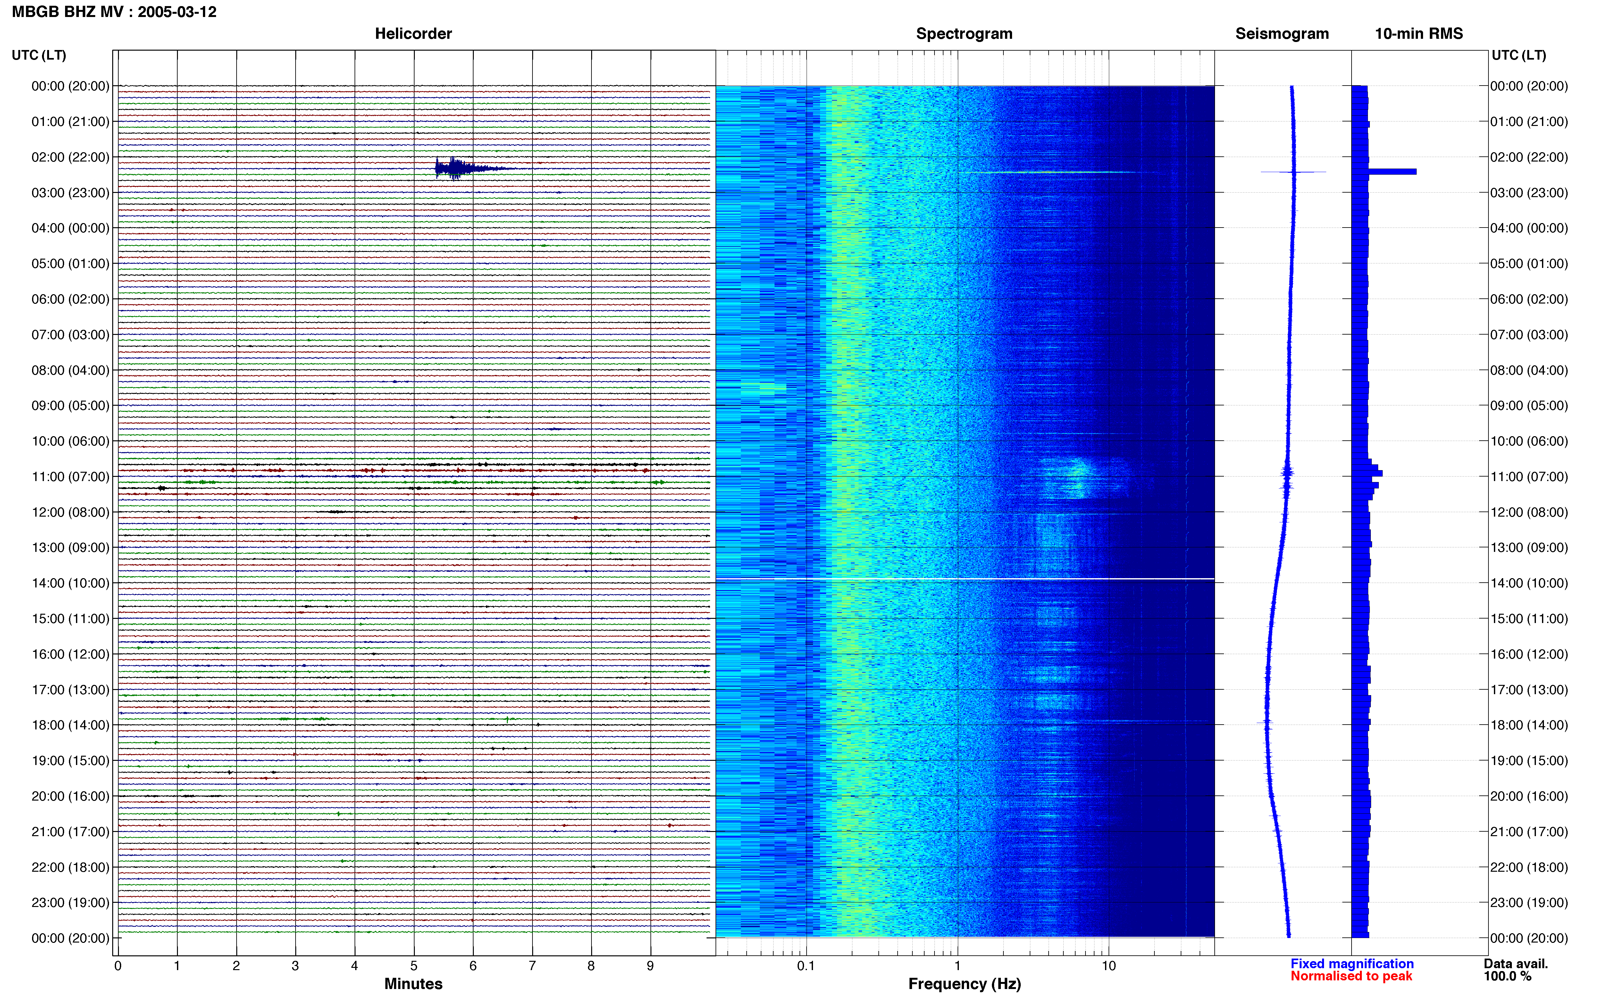Click left time label 06:00 (02:00)
The image size is (1609, 1006).
tap(71, 299)
